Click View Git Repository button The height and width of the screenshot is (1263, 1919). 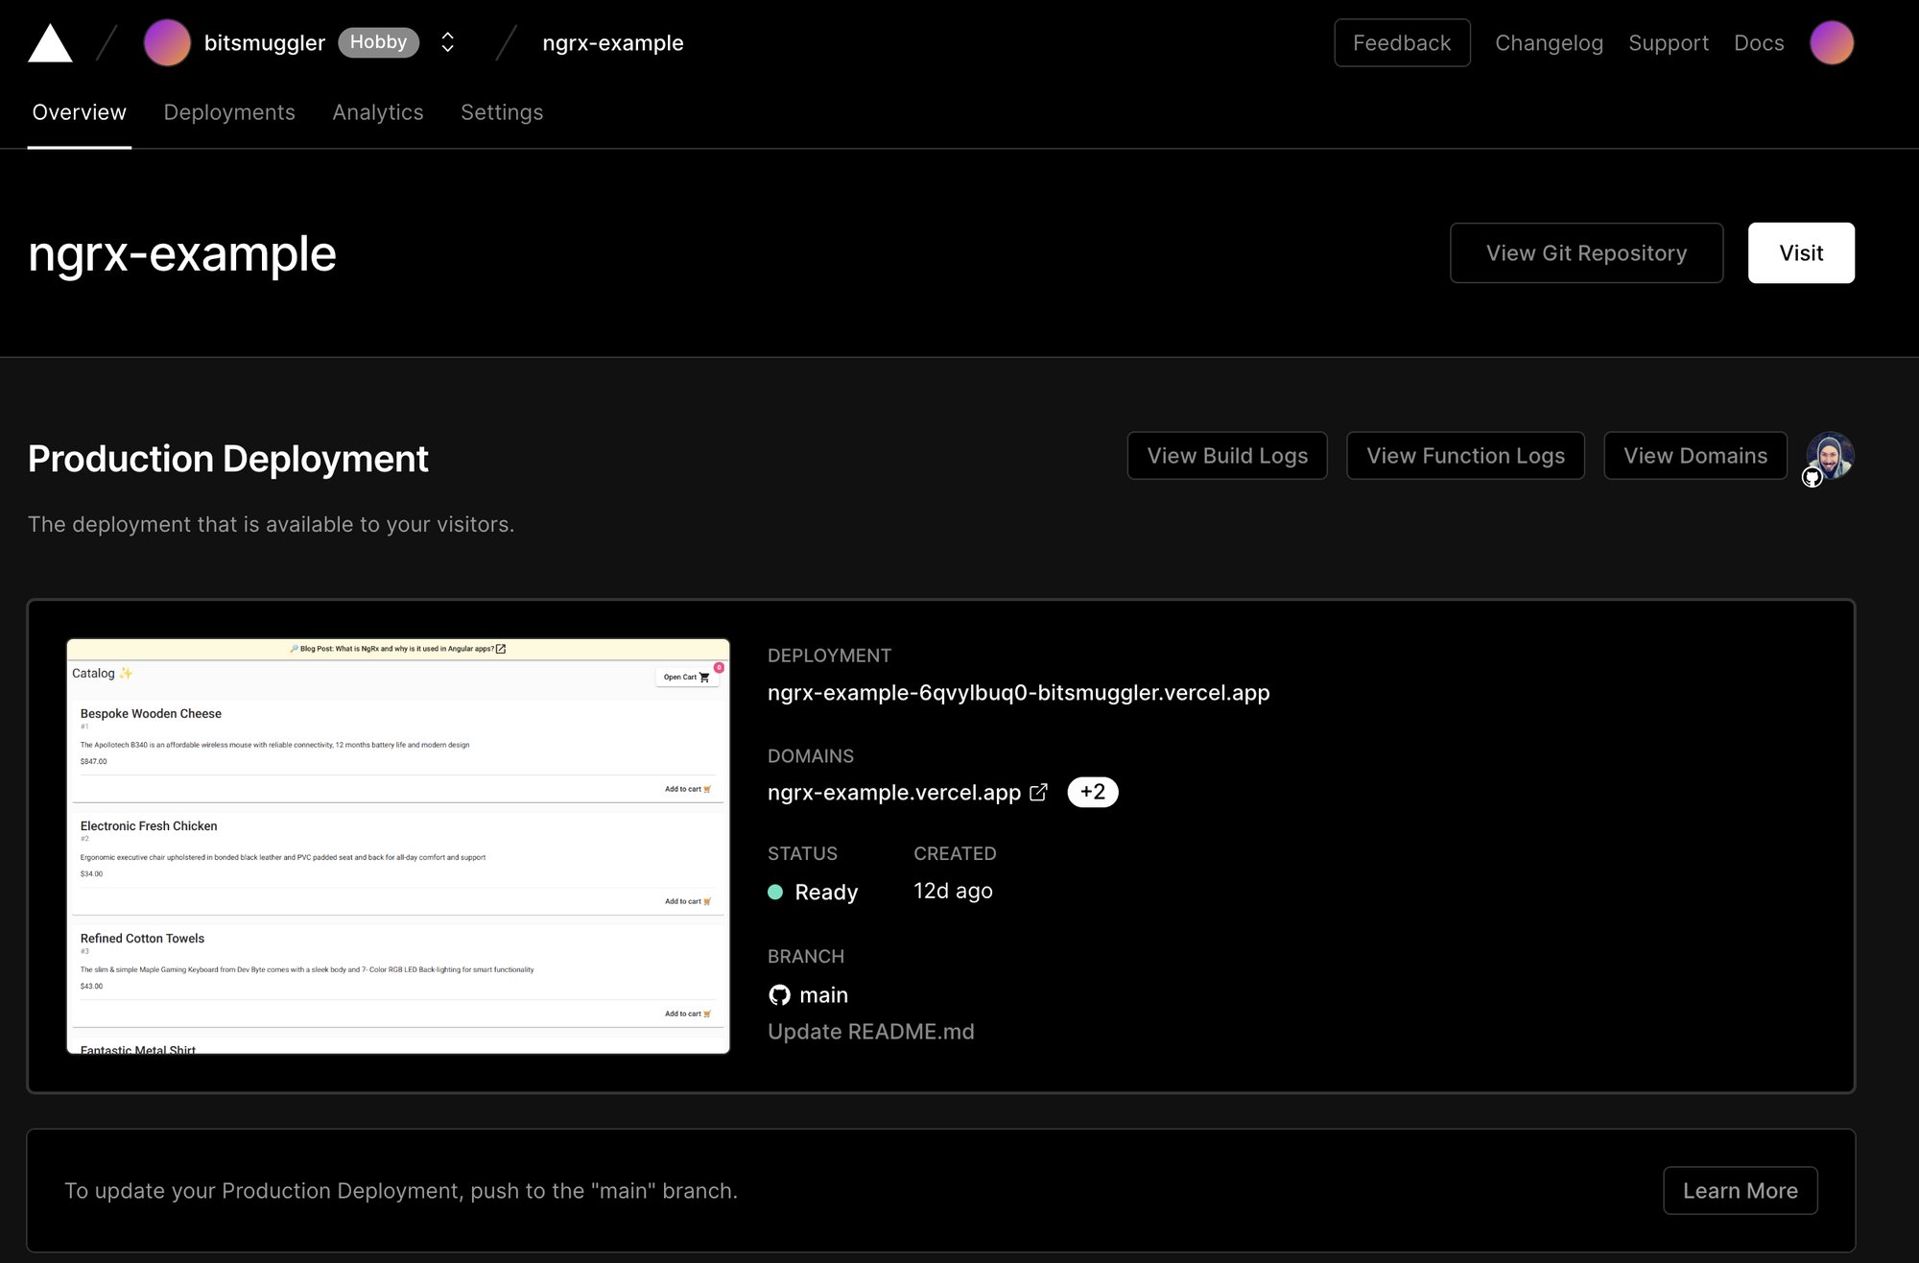[x=1586, y=253]
